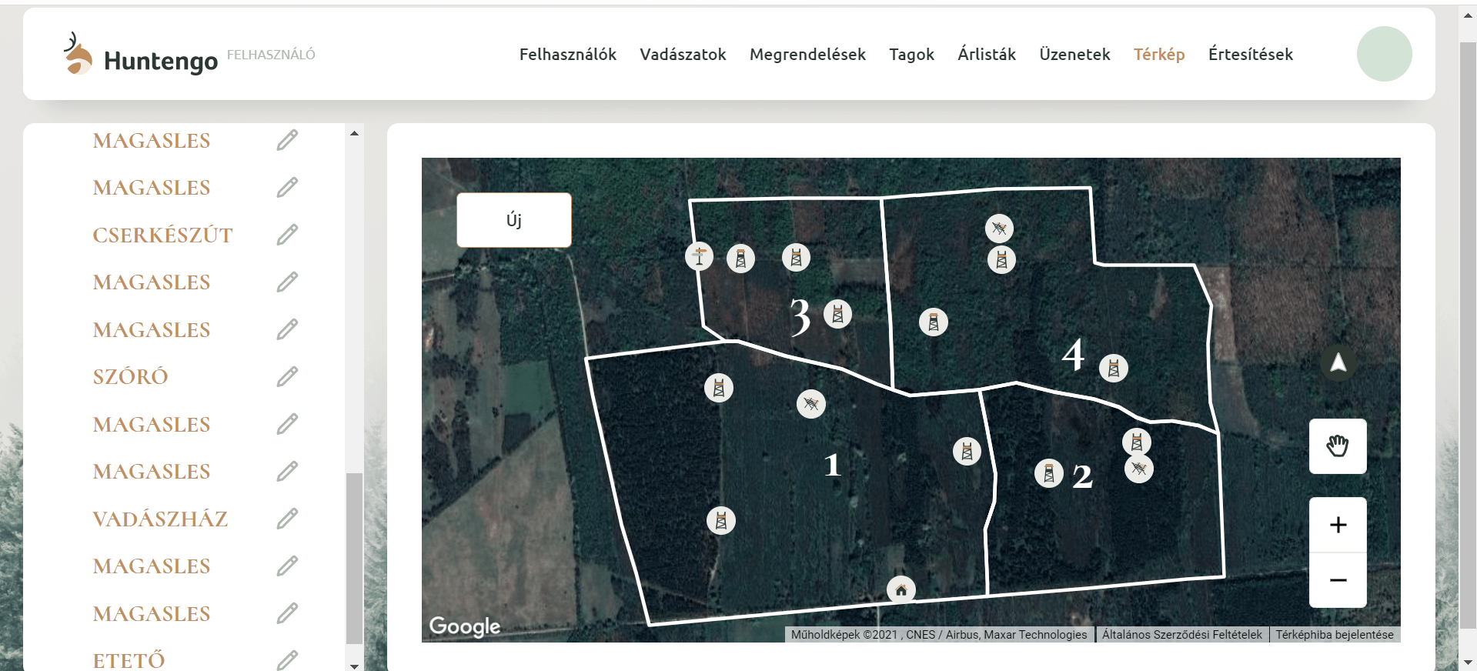Zoom in the map with plus button

tap(1338, 525)
